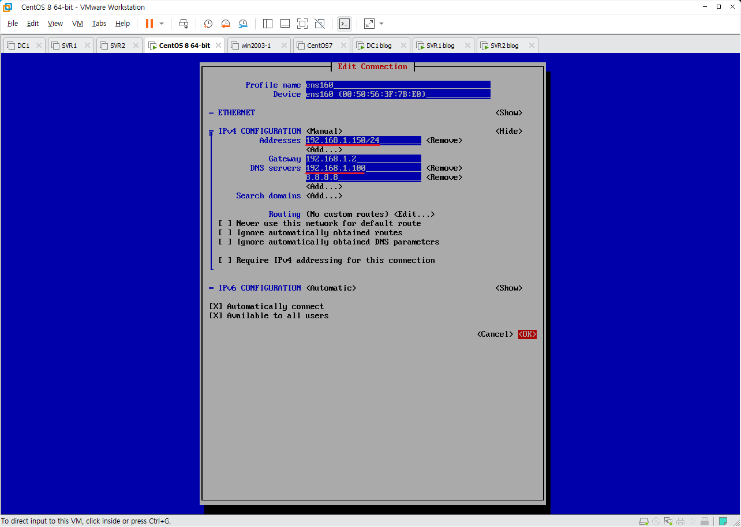Click the Suspend (pause) VM toolbar icon
Viewport: 741px width, 527px height.
(149, 24)
